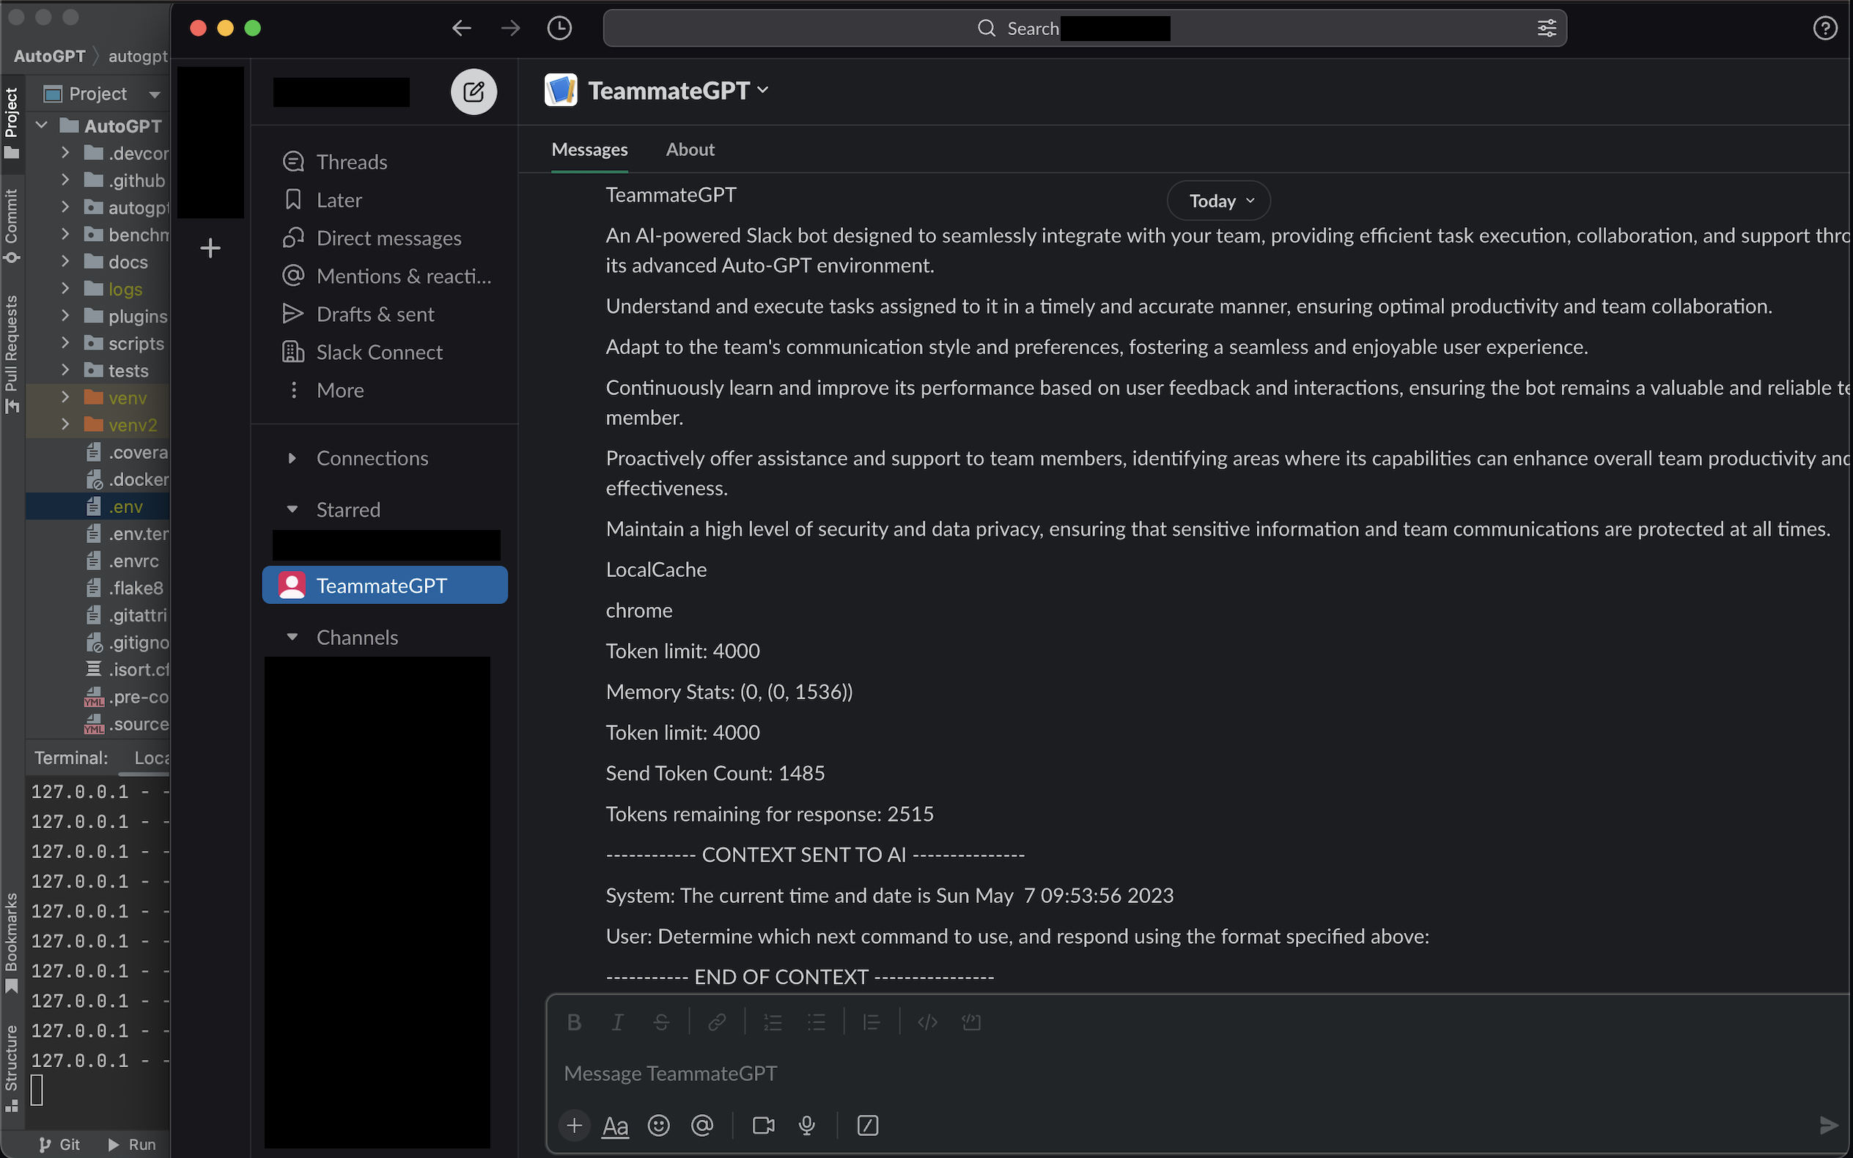Compose a new message with the pencil icon
The width and height of the screenshot is (1853, 1158).
coord(474,91)
